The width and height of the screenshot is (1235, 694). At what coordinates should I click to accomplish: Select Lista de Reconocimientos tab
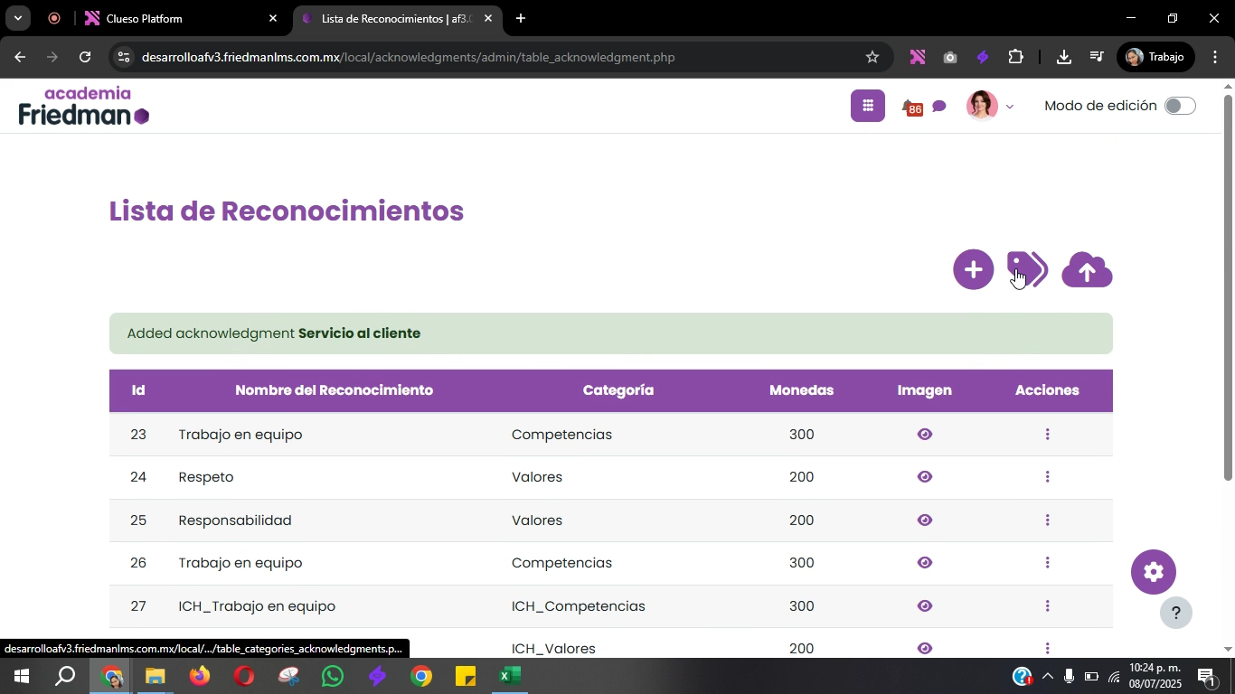[396, 18]
